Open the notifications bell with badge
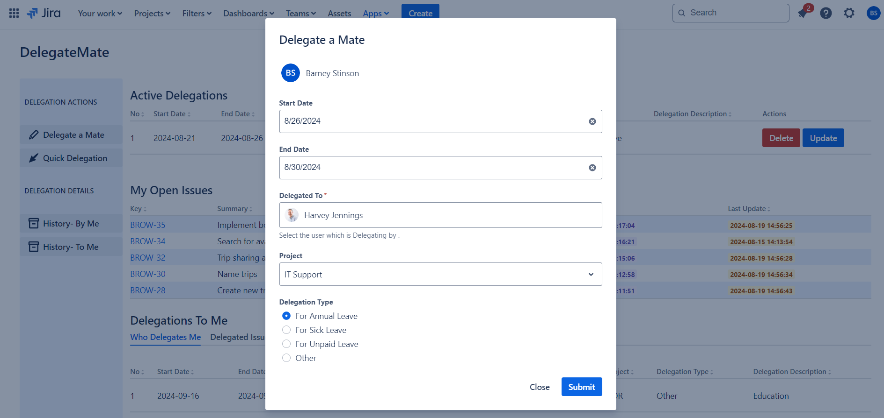This screenshot has height=418, width=884. click(x=803, y=13)
